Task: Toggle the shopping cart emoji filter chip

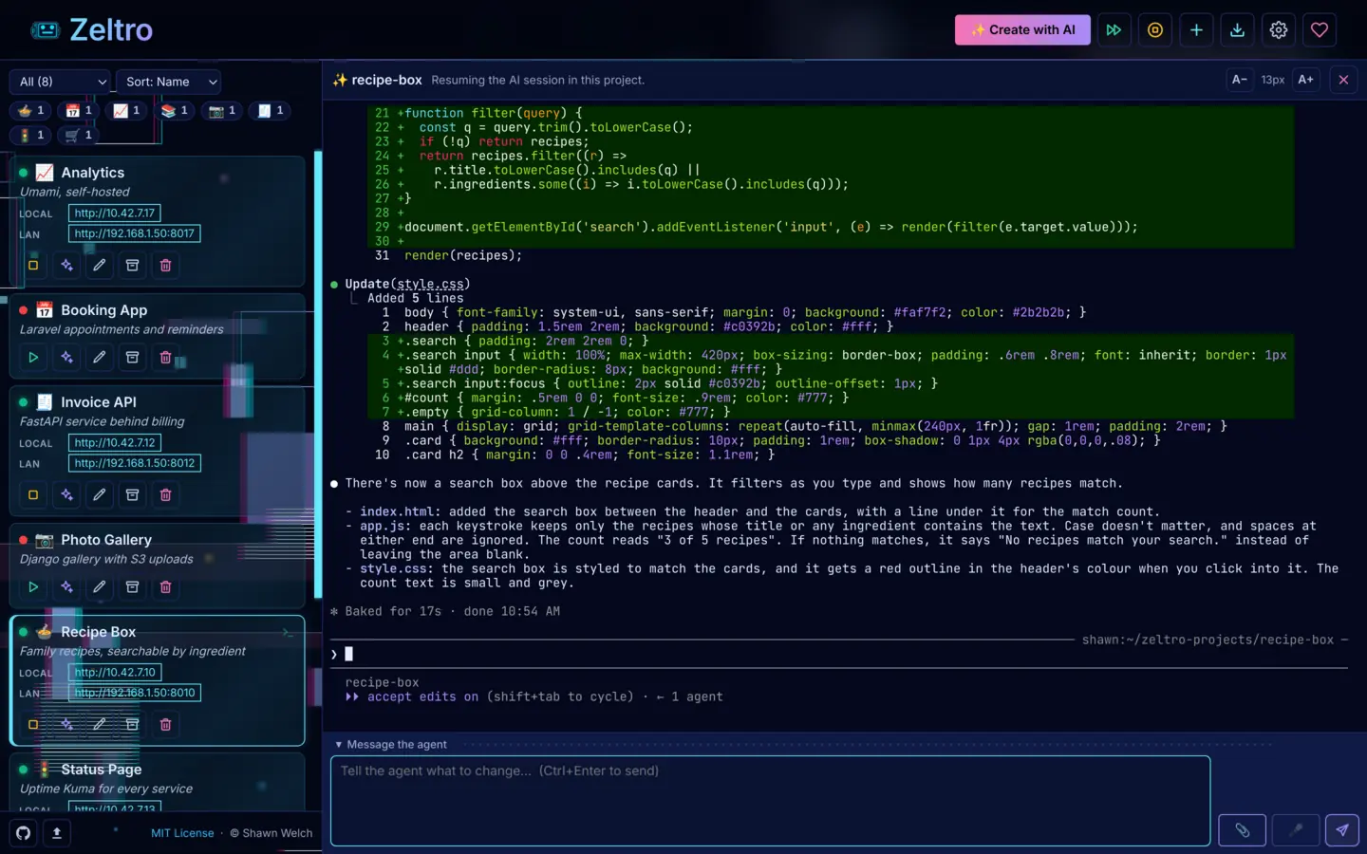Action: [79, 135]
